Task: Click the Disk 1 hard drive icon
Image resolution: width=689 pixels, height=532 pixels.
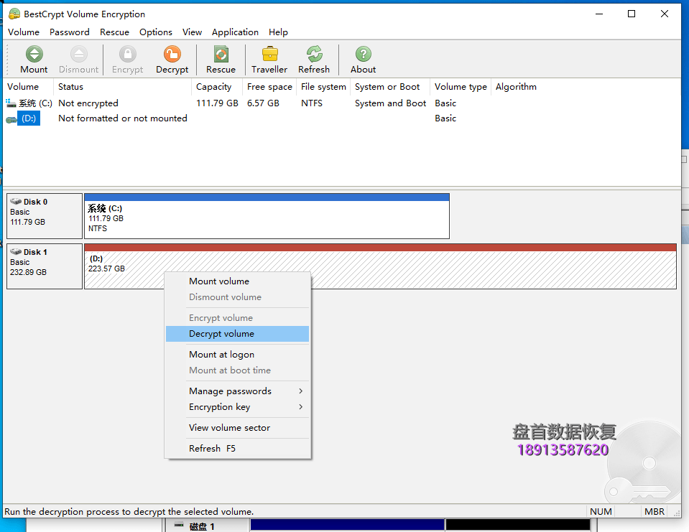Action: [16, 251]
